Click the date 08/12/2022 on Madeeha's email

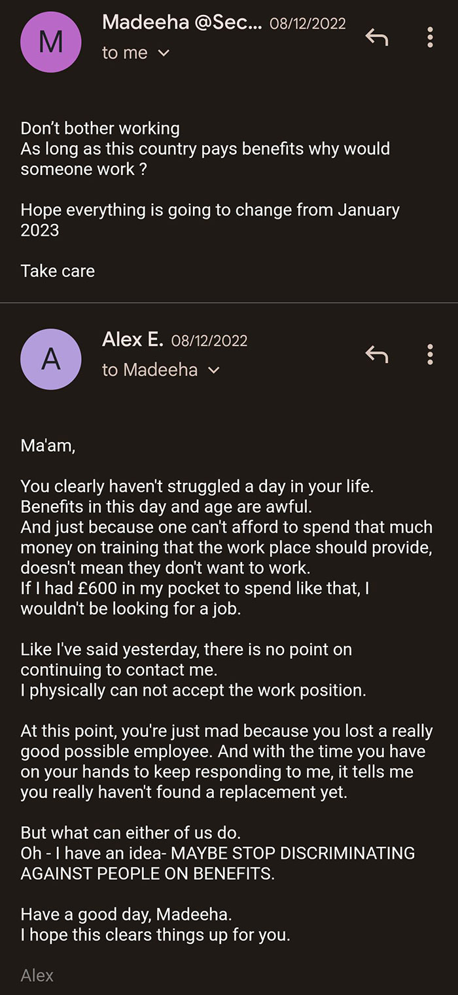308,23
